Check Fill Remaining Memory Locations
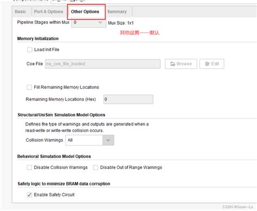Screen dimensions: 257x211 pyautogui.click(x=29, y=87)
